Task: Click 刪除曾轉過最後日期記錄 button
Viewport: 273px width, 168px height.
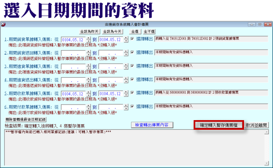Action: point(29,120)
